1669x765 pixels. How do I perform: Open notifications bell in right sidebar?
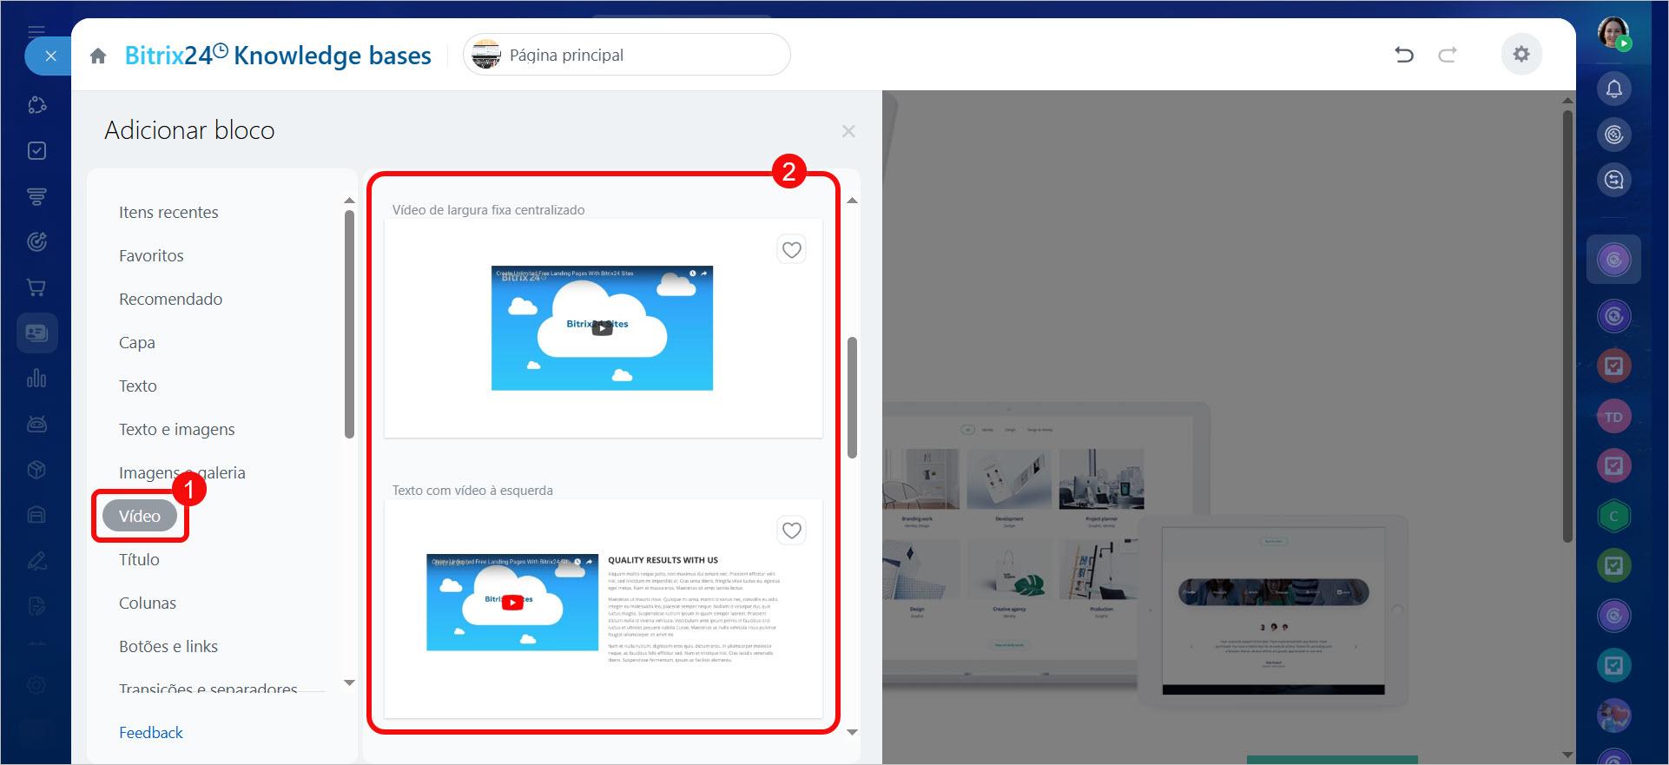click(x=1613, y=89)
